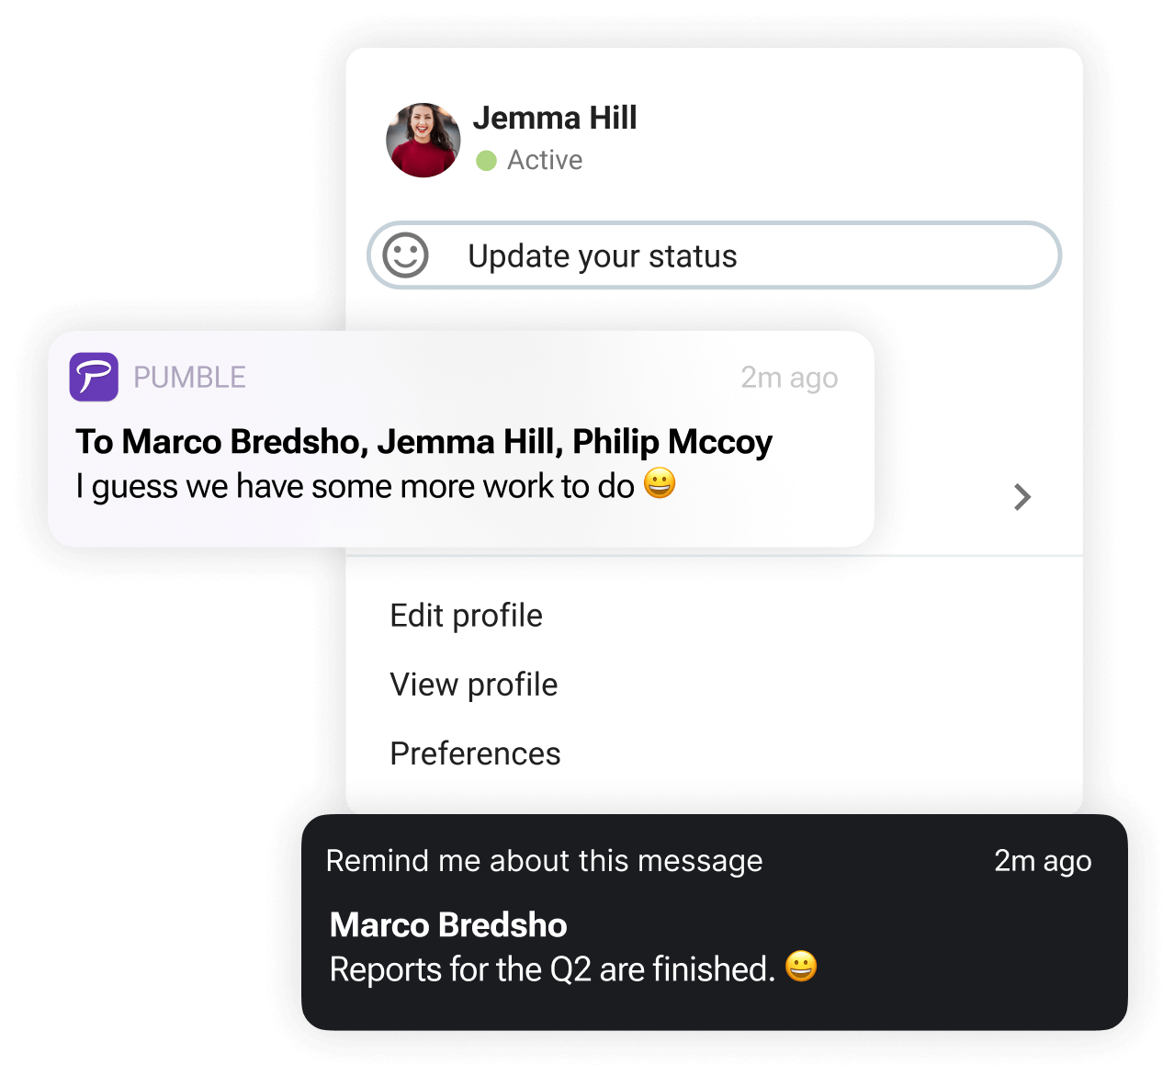Click "Reports for the Q2 are finished" text
Image resolution: width=1174 pixels, height=1076 pixels.
pos(552,969)
